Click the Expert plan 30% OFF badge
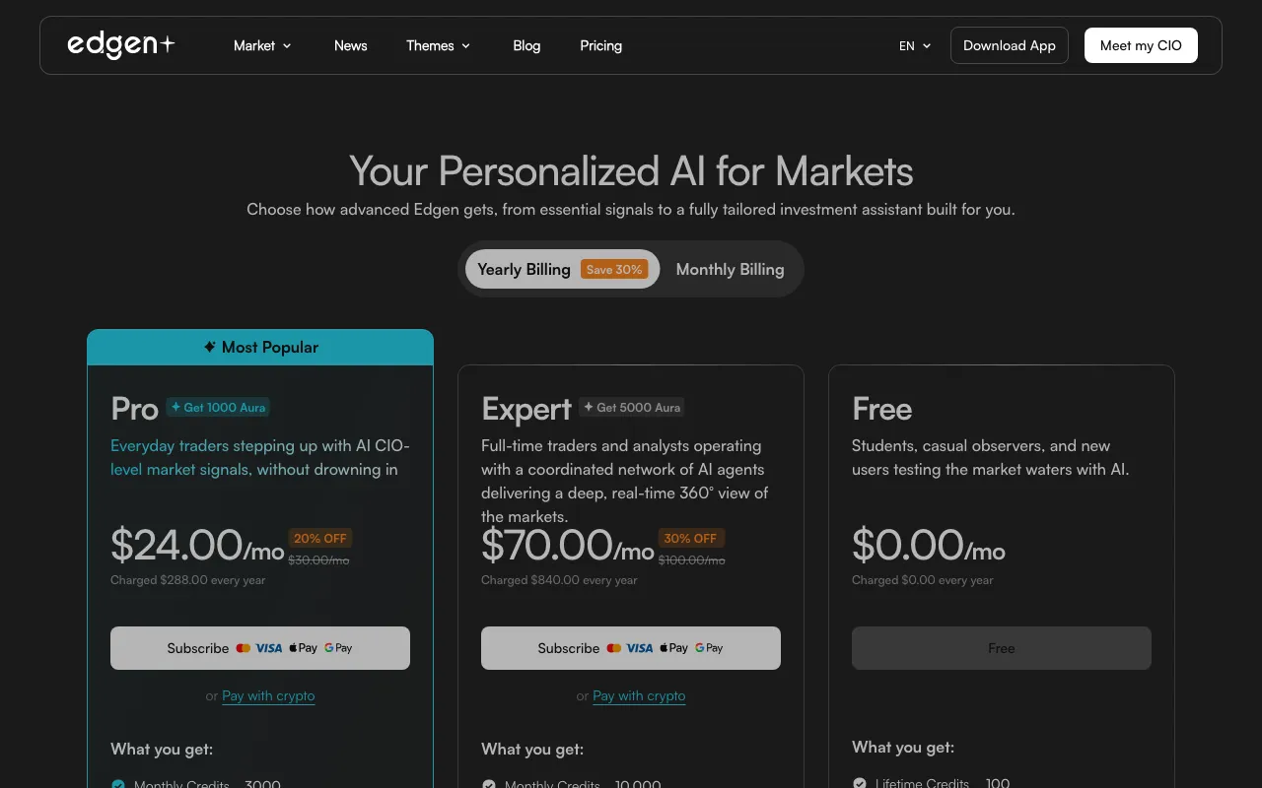 [x=690, y=539]
